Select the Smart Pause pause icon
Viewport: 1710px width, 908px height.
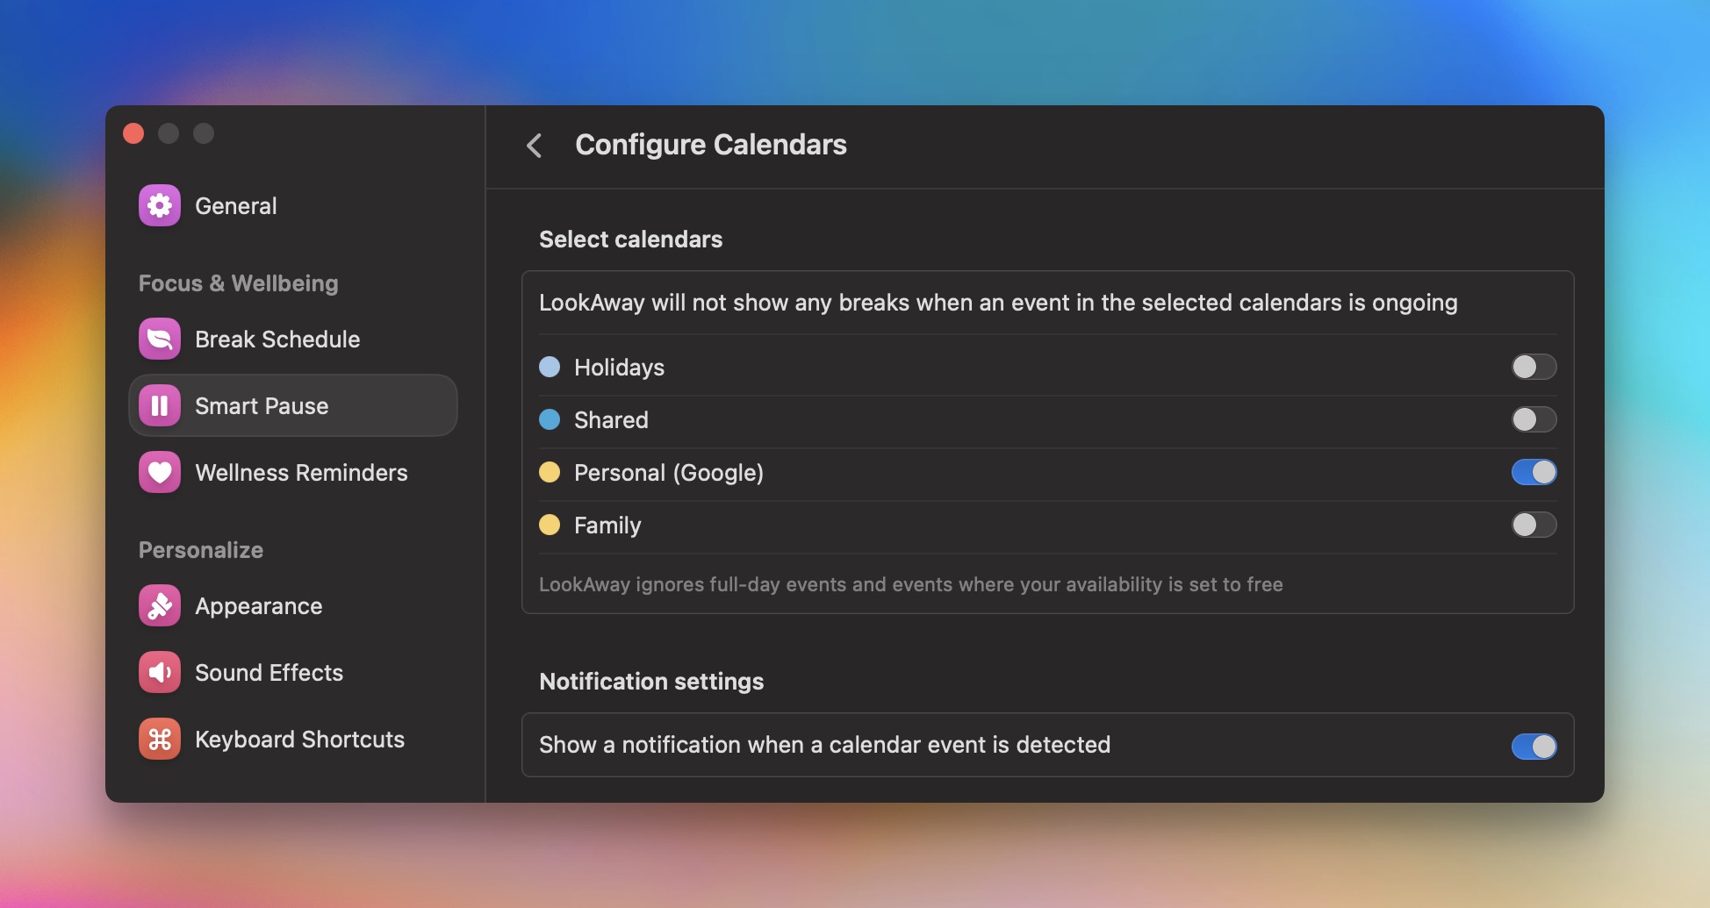pyautogui.click(x=159, y=405)
